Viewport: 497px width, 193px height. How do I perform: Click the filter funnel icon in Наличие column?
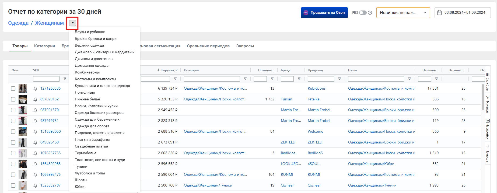tap(436, 79)
